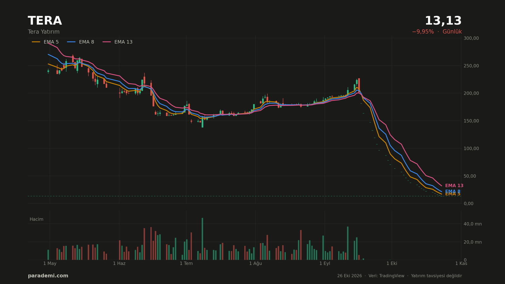
Task: Open the parademi.com footer link
Action: [x=48, y=276]
